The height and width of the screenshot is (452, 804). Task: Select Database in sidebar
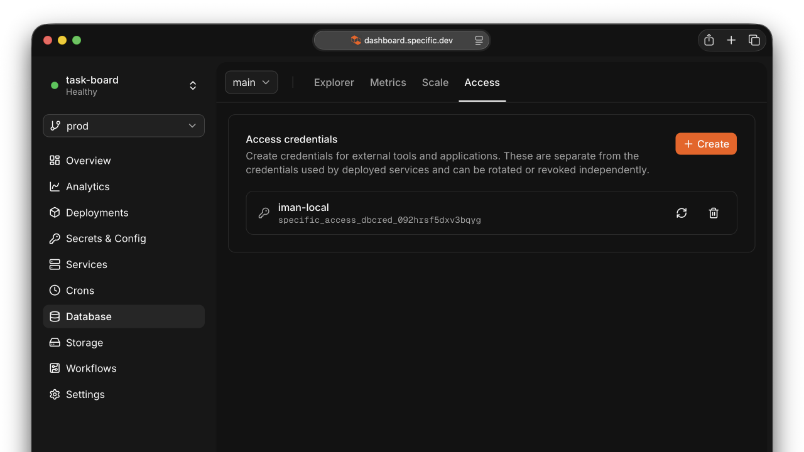click(124, 316)
